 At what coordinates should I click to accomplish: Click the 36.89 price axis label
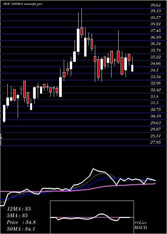156,37
